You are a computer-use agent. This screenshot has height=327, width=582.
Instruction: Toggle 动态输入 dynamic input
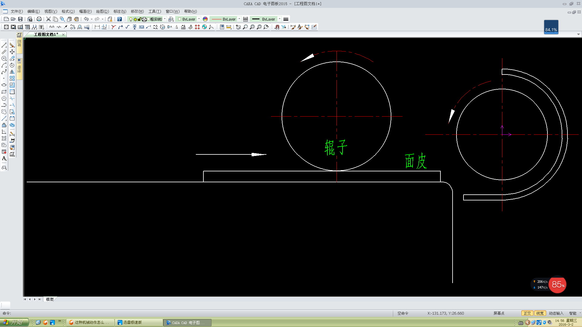[556, 313]
